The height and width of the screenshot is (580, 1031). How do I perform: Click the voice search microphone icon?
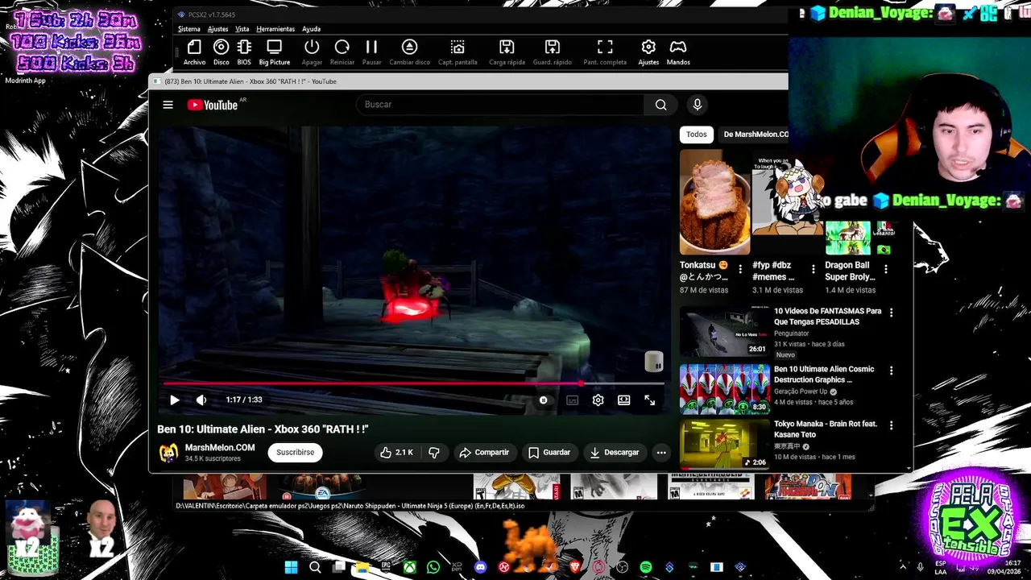click(698, 105)
